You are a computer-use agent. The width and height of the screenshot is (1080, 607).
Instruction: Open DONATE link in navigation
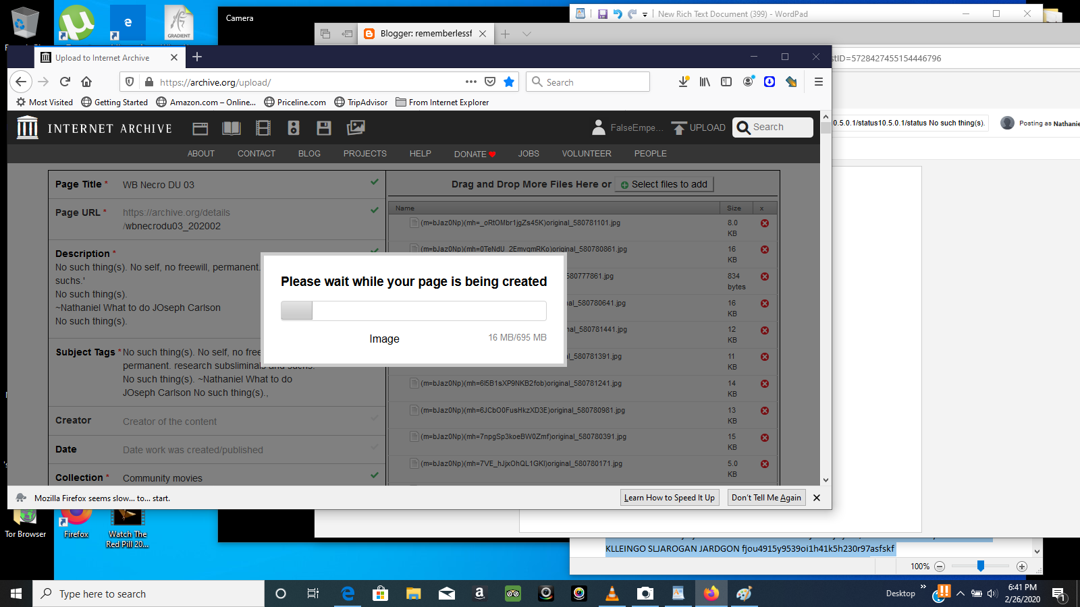475,154
